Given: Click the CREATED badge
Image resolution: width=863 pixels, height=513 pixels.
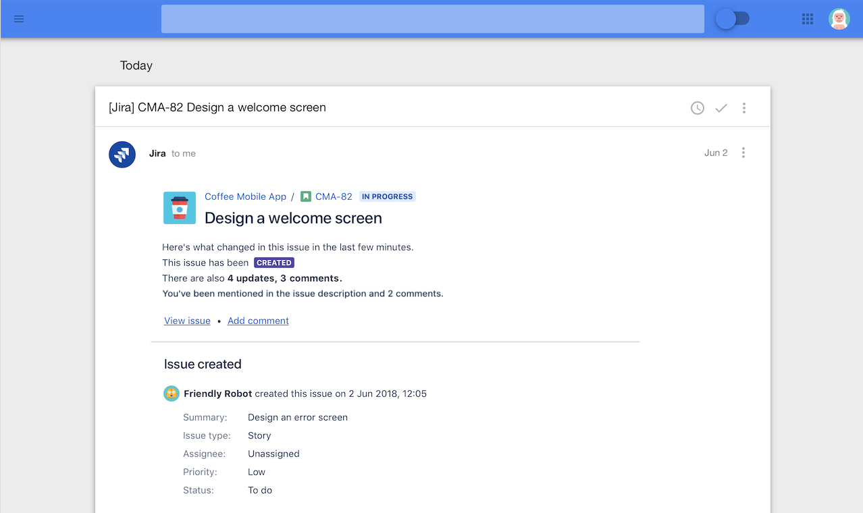Looking at the screenshot, I should (x=274, y=263).
